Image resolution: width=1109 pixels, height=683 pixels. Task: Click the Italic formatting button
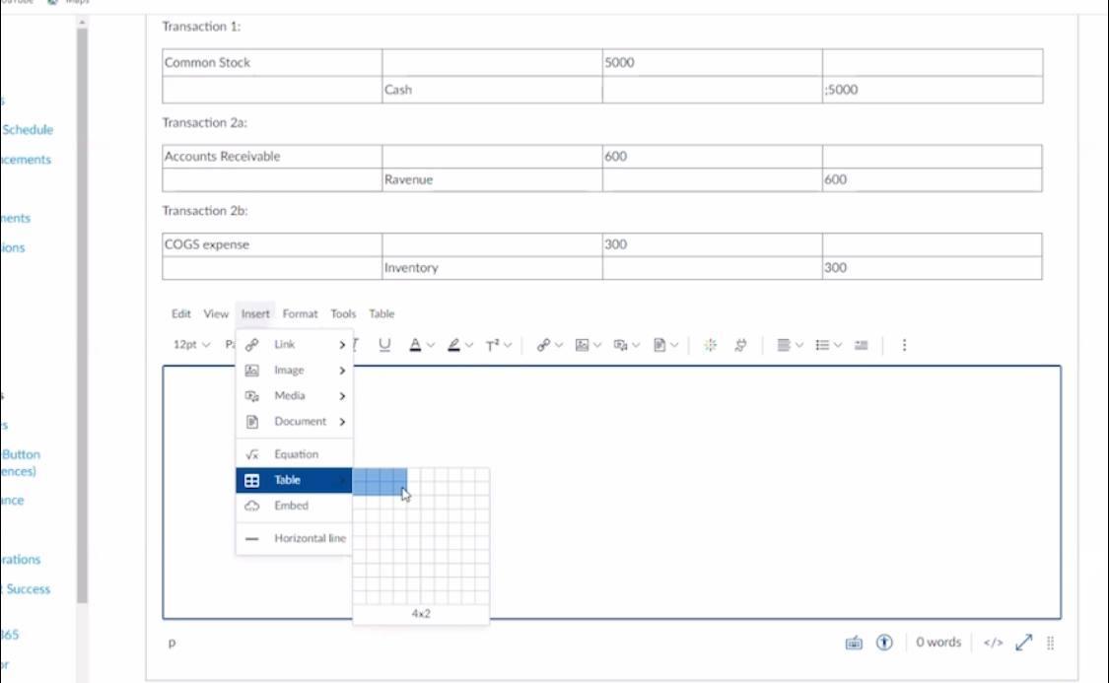tap(355, 344)
